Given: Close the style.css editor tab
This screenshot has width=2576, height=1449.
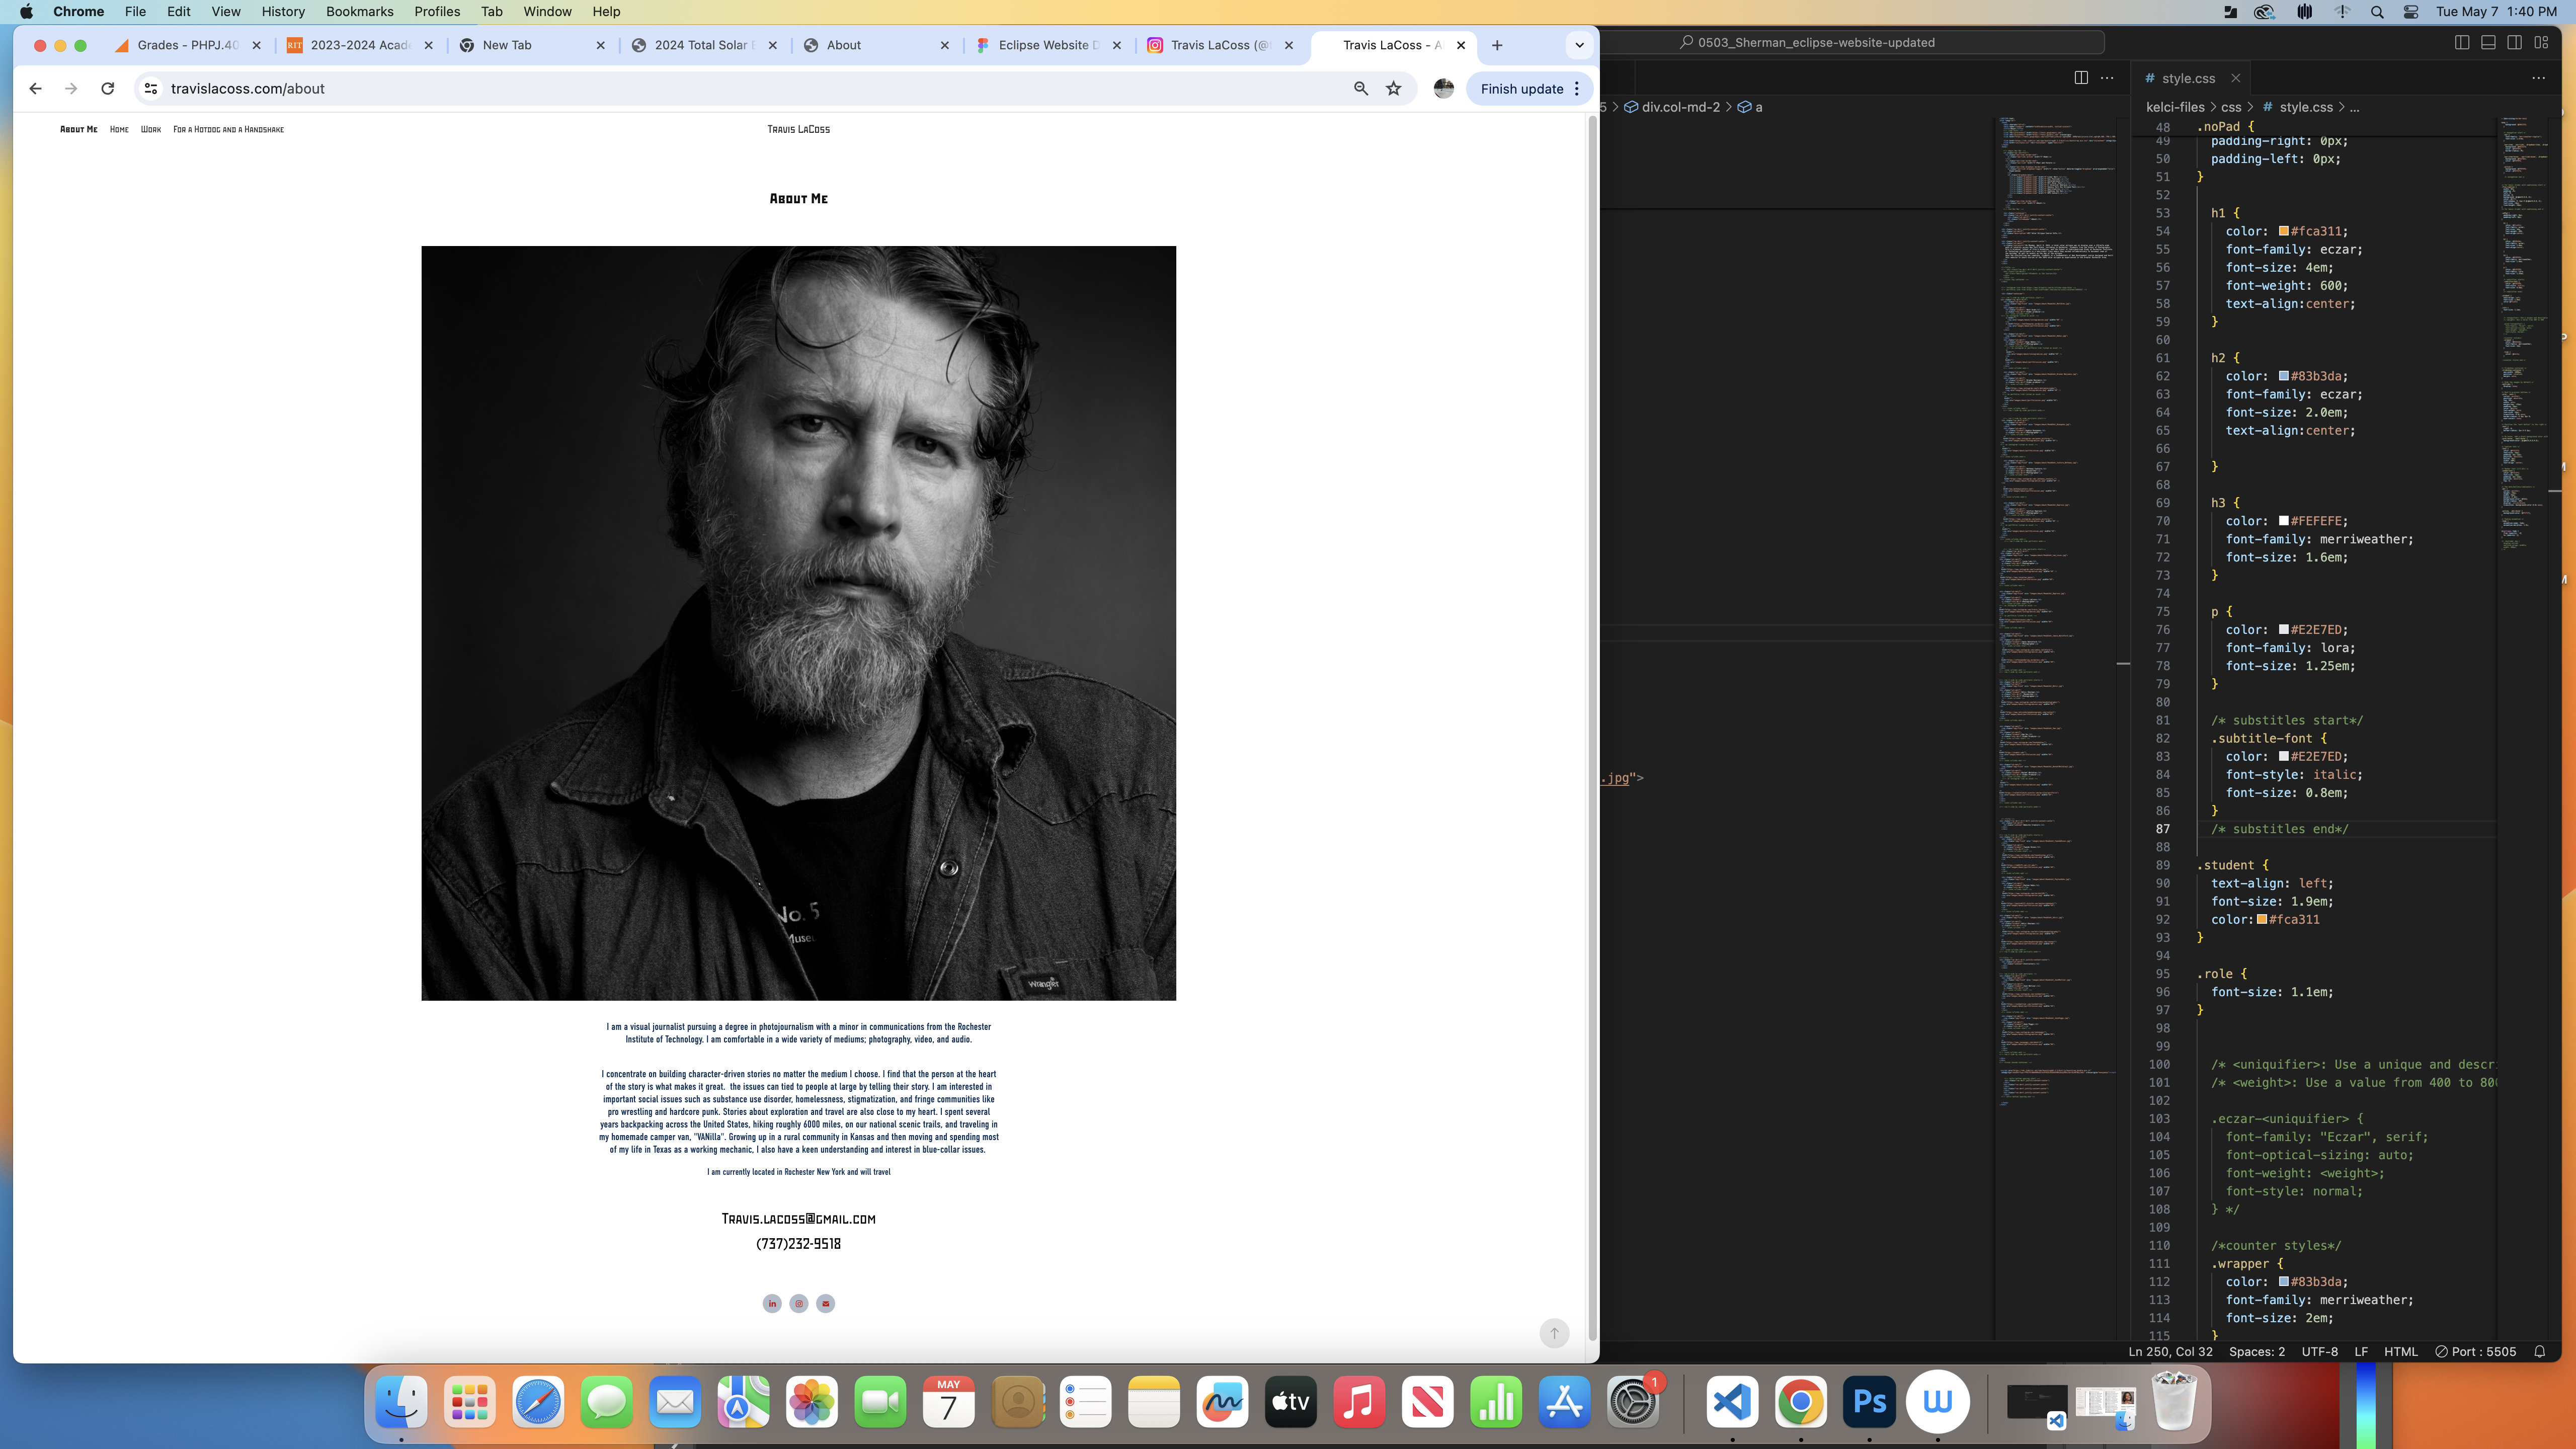Looking at the screenshot, I should (x=2235, y=78).
